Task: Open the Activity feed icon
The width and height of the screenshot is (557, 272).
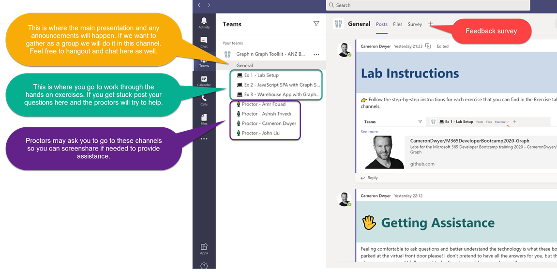Action: [x=204, y=22]
